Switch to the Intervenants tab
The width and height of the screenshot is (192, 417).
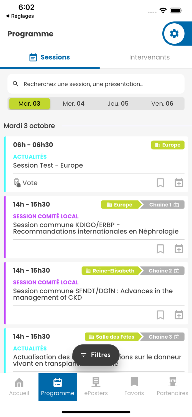pyautogui.click(x=149, y=57)
